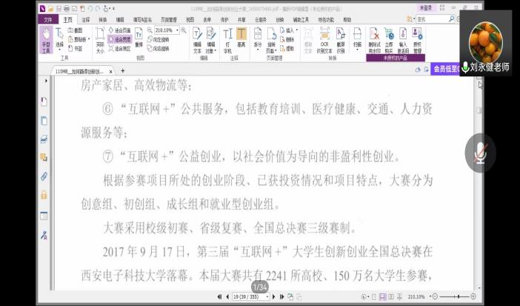Click the ribbon zoom-out magnifier
Screen dimensions: 520x306
point(150,30)
